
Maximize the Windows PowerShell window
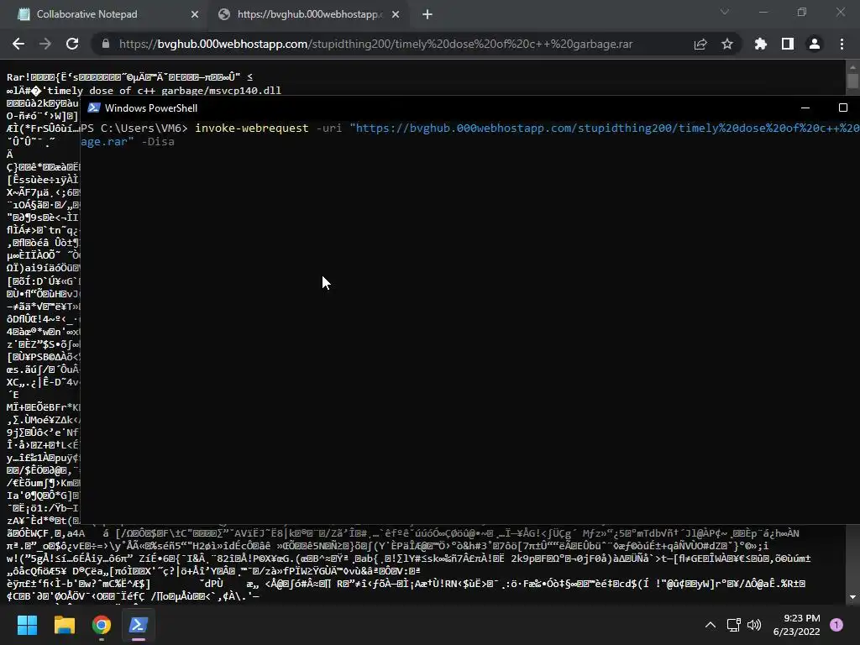point(843,108)
